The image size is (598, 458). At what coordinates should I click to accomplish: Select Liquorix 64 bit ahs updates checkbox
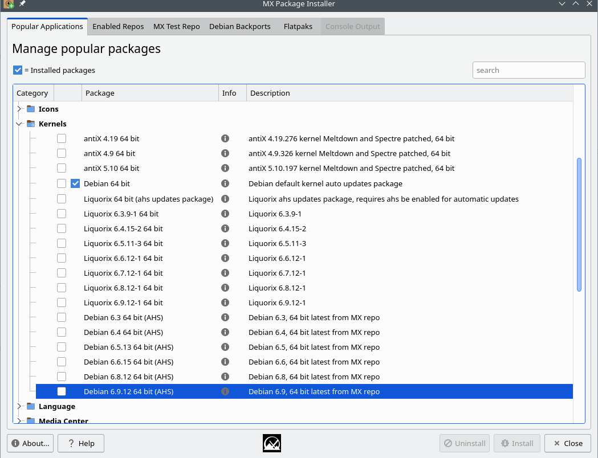click(x=62, y=199)
